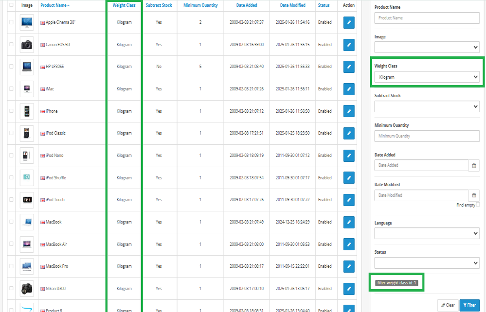Open edit button for HP LP3065
This screenshot has width=486, height=312.
coord(349,67)
